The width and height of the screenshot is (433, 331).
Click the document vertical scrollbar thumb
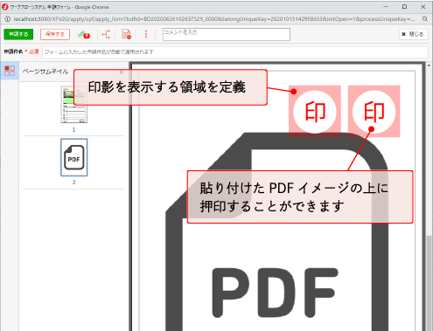click(x=429, y=282)
